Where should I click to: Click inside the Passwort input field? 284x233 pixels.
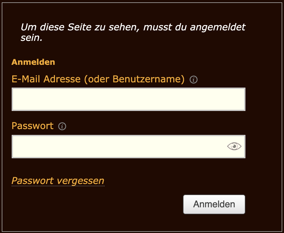click(117, 147)
